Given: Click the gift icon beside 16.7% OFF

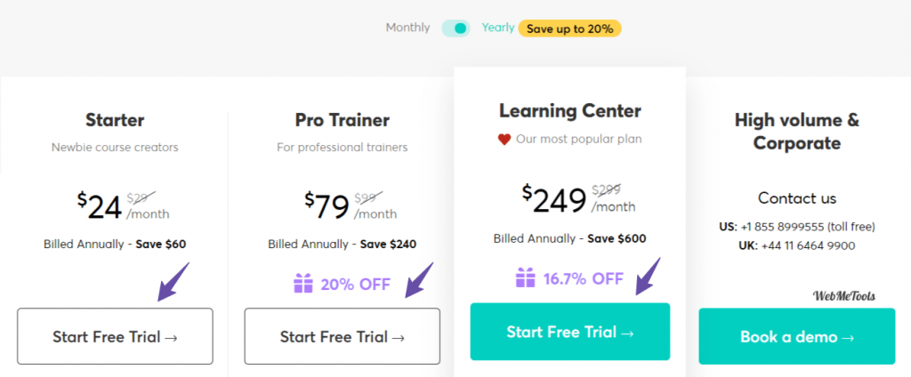Looking at the screenshot, I should point(525,278).
